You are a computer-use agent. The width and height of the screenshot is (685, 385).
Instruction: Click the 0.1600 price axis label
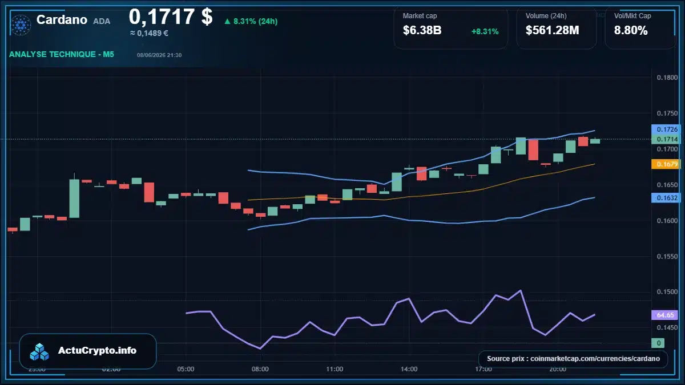667,221
